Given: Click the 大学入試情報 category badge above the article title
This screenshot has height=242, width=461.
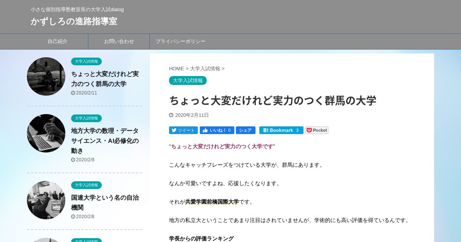Looking at the screenshot, I should pos(188,81).
